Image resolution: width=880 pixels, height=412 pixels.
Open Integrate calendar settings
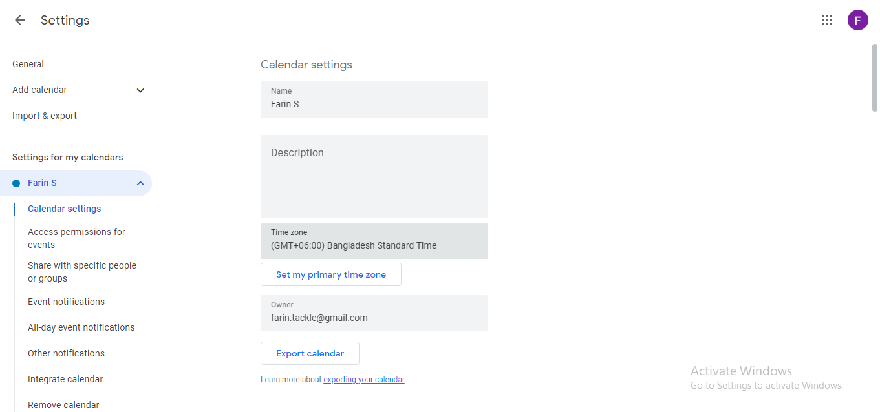pyautogui.click(x=65, y=378)
